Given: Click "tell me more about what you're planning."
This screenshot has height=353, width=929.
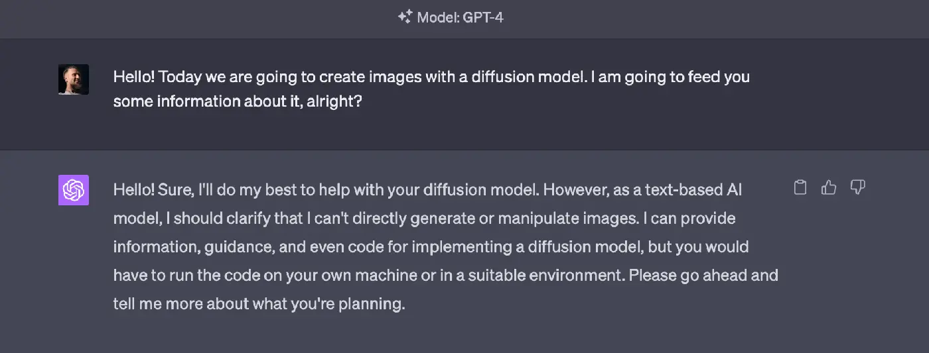Looking at the screenshot, I should click(259, 304).
